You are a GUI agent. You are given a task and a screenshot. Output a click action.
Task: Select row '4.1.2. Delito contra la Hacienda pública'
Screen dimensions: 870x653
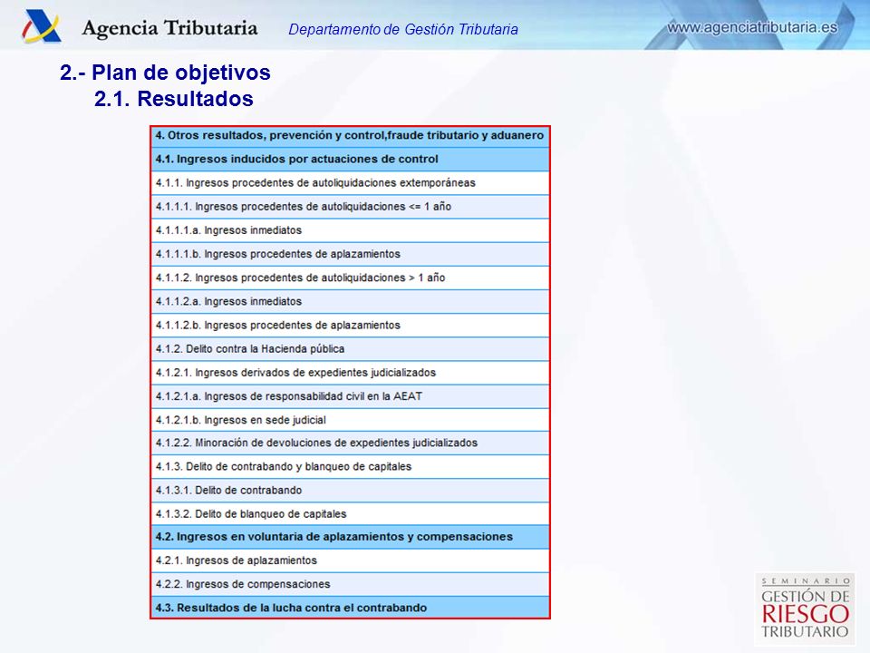350,348
